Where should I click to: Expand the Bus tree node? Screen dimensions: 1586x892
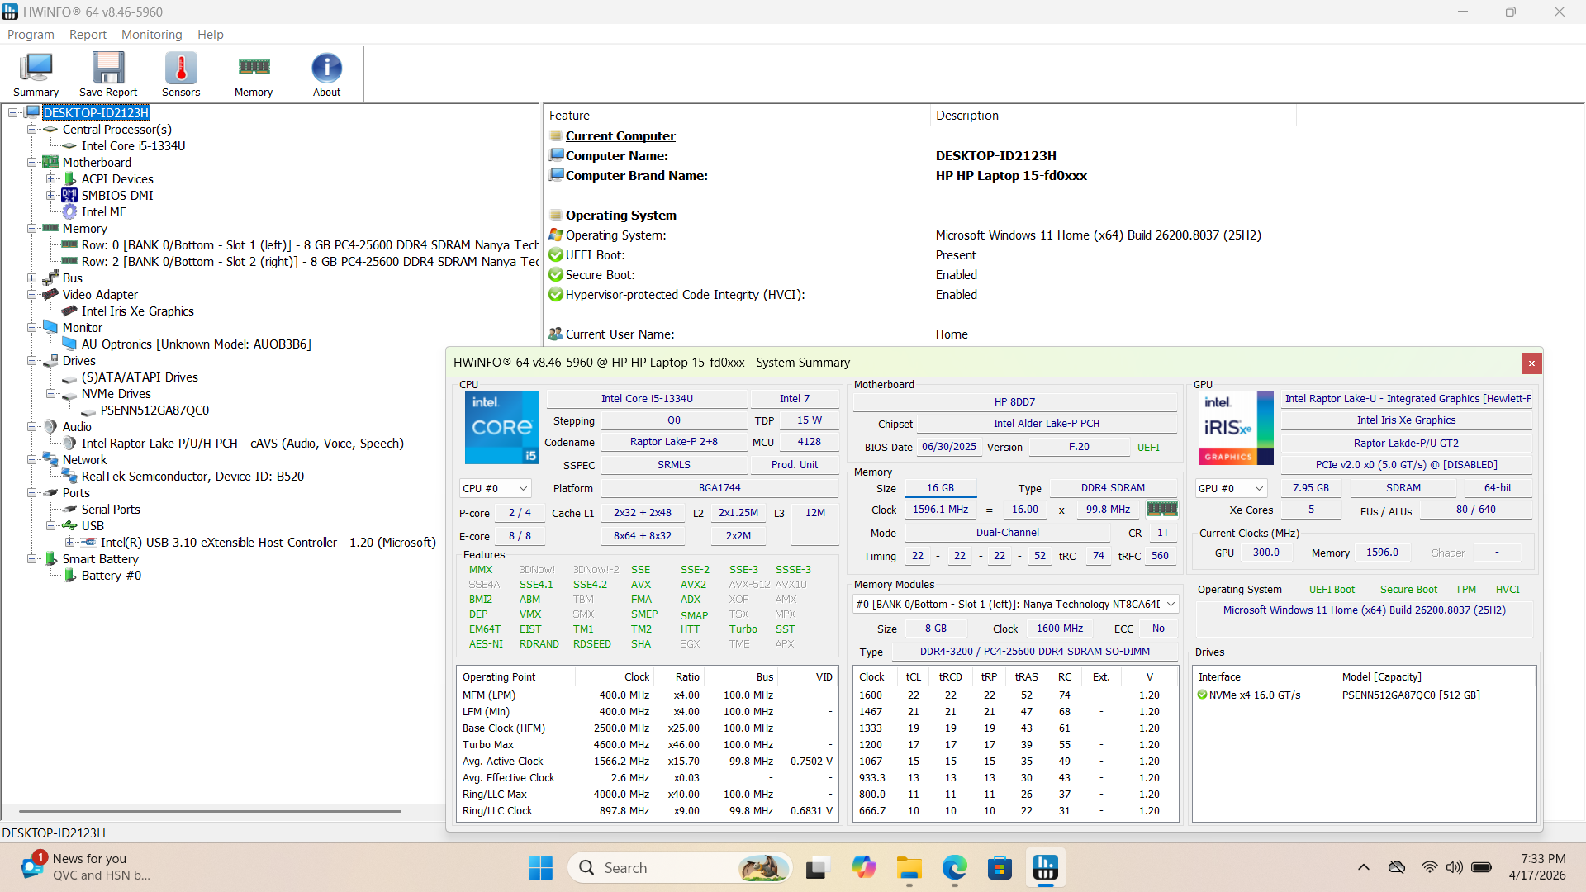click(x=31, y=278)
